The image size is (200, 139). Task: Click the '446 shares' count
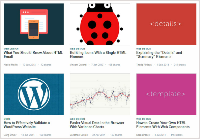(176, 135)
